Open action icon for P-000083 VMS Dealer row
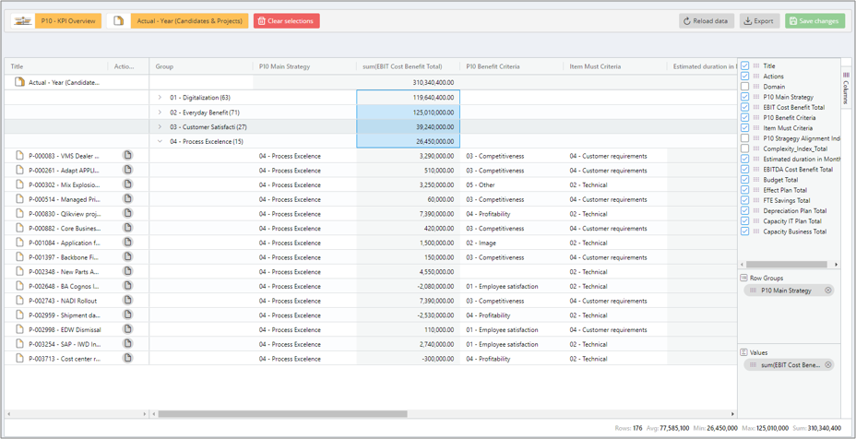The width and height of the screenshot is (856, 439). tap(128, 156)
